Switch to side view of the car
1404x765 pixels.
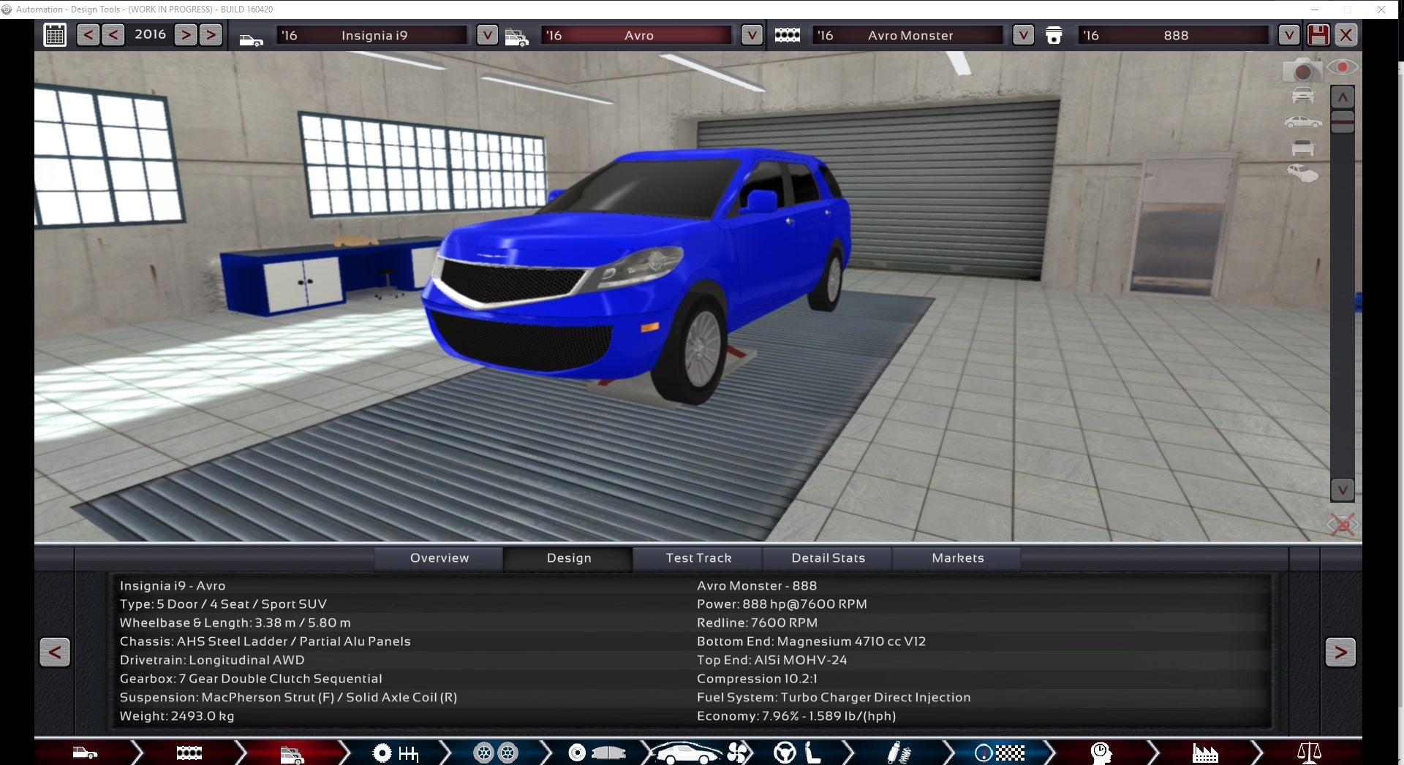point(1302,122)
